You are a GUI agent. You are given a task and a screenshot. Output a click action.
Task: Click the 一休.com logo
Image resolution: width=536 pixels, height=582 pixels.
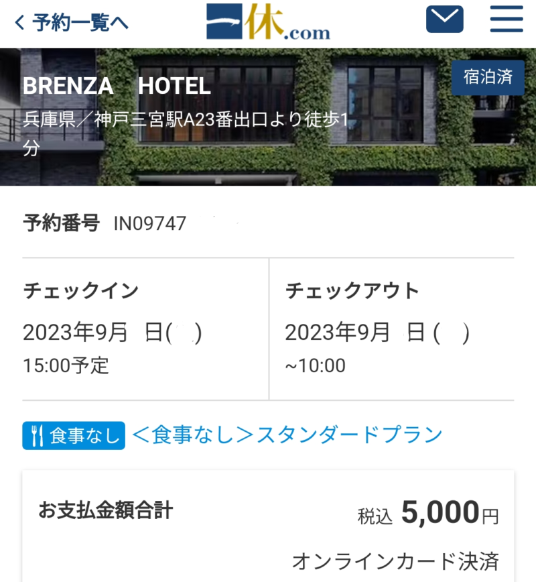coord(268,22)
